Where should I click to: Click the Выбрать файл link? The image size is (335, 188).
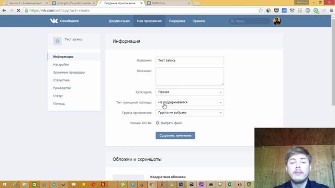[171, 123]
